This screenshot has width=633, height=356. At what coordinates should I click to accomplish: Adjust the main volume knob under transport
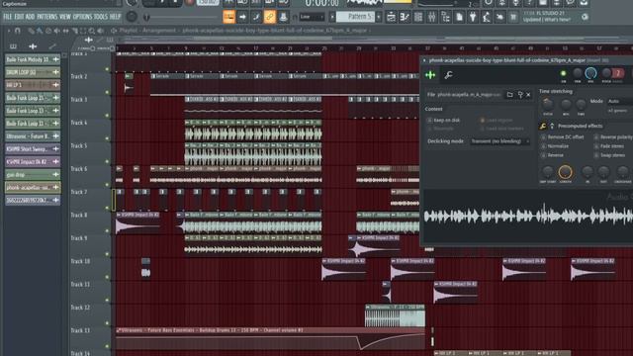tap(132, 17)
